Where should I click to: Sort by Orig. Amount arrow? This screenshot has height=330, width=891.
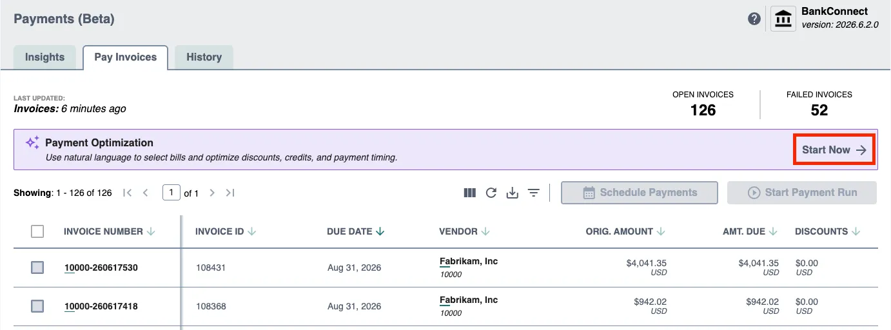661,231
